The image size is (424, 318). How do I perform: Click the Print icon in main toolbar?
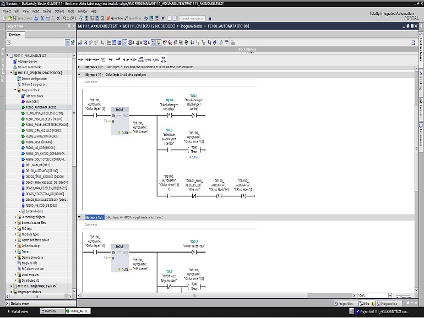pyautogui.click(x=36, y=18)
